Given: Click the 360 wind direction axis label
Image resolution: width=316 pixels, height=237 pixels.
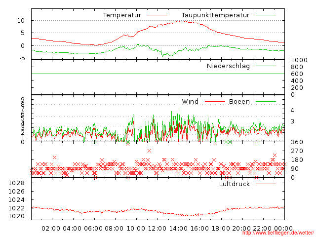Looking at the screenshot, I should 296,142.
